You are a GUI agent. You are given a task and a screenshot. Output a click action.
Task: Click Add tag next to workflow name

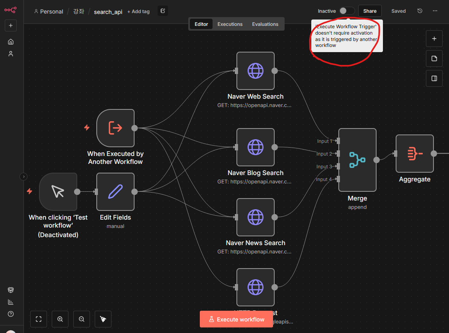pyautogui.click(x=139, y=12)
